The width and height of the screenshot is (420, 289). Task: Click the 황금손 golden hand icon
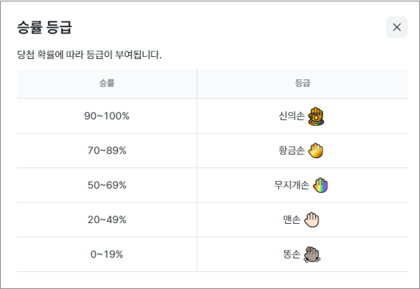pos(316,150)
